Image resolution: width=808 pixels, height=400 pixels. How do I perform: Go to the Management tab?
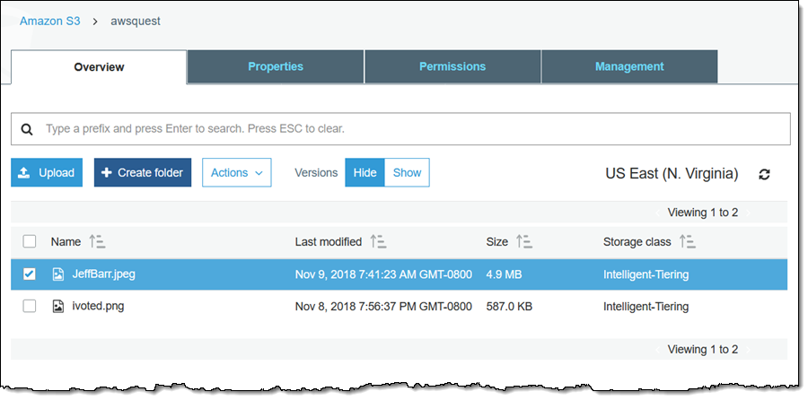(x=629, y=66)
